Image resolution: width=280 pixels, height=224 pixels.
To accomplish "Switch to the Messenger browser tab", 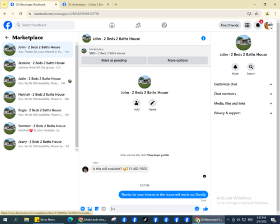I will pyautogui.click(x=34, y=4).
